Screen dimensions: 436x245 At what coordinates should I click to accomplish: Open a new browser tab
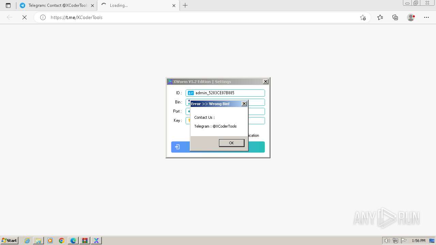point(185,5)
